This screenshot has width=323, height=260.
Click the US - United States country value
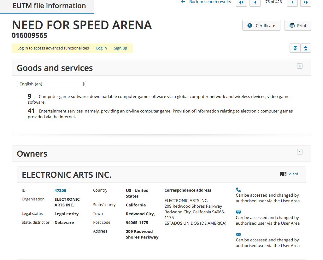[x=137, y=193]
